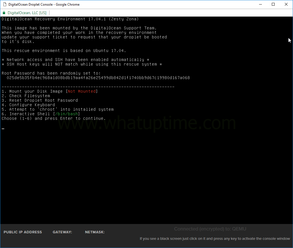
Task: Click the 'If you see a black screen' hint
Action: (215, 238)
